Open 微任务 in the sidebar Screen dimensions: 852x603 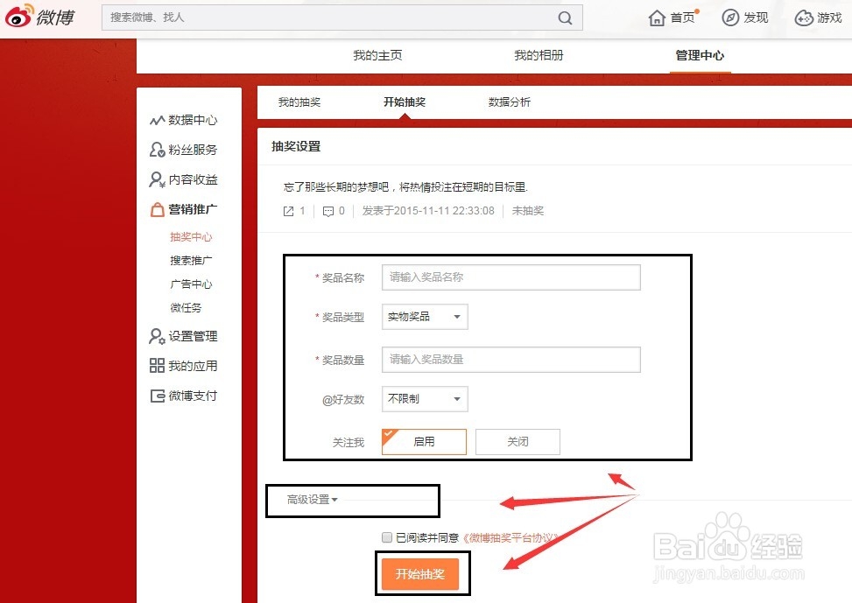pos(186,308)
